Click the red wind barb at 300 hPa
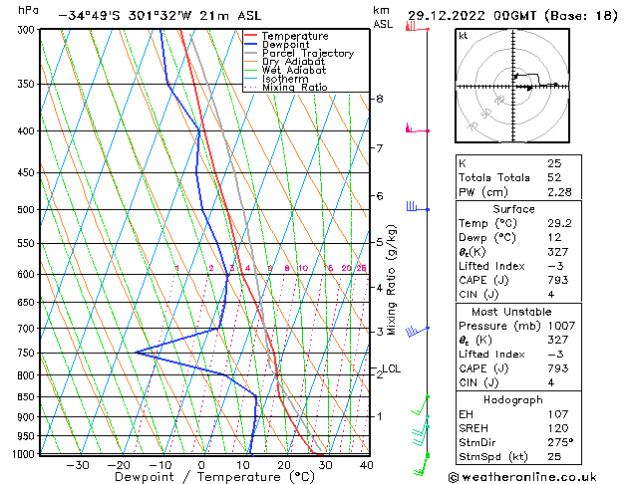This screenshot has width=627, height=484. [x=417, y=27]
